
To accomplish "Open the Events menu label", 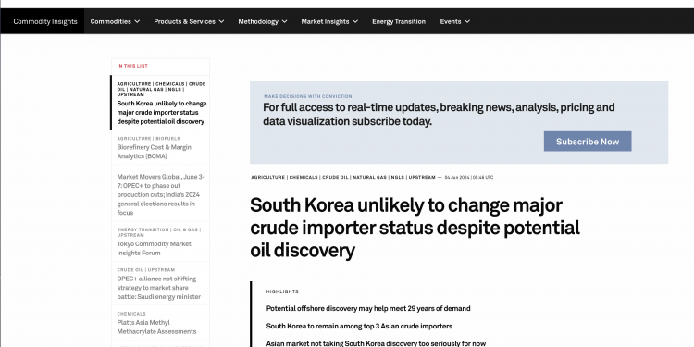I will [451, 21].
